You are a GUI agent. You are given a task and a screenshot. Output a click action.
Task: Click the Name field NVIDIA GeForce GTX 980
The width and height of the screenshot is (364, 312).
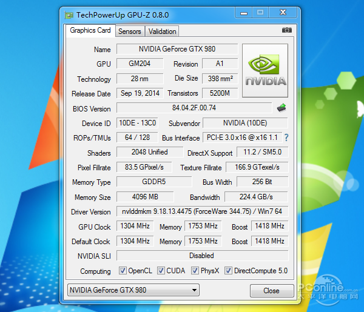click(177, 49)
